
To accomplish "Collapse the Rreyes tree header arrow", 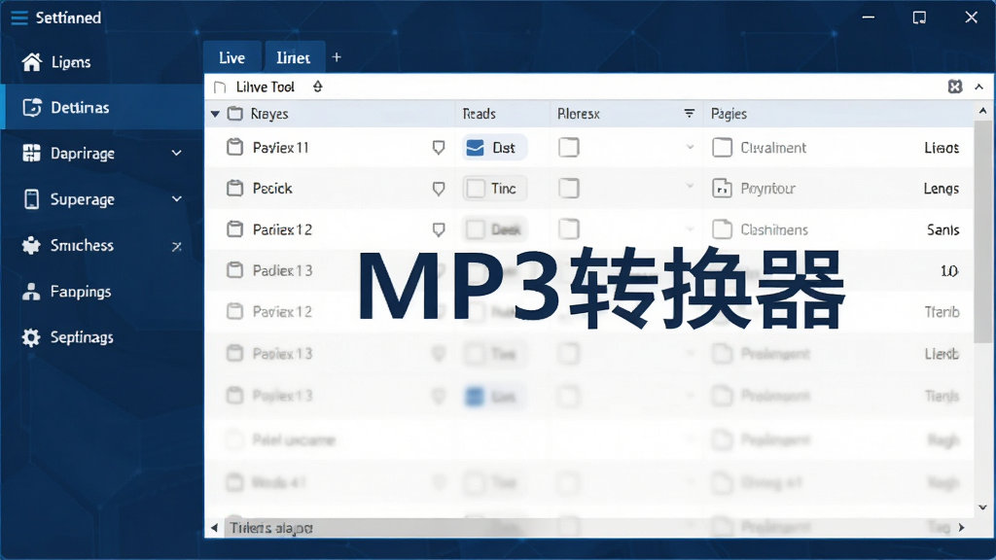I will pos(215,114).
